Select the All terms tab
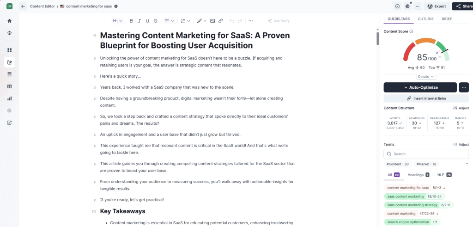Image resolution: width=473 pixels, height=227 pixels. pos(394,175)
